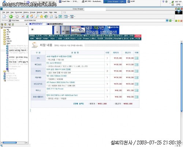Open the dropdown arrow beside New page
183x147 pixels.
click(x=7, y=17)
